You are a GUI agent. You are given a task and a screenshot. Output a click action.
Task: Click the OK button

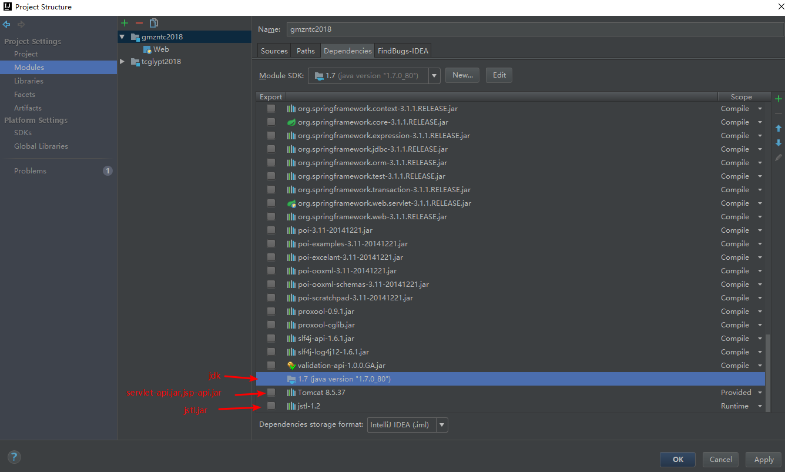tap(678, 460)
